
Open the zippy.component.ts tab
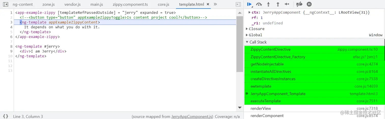[x=130, y=4]
